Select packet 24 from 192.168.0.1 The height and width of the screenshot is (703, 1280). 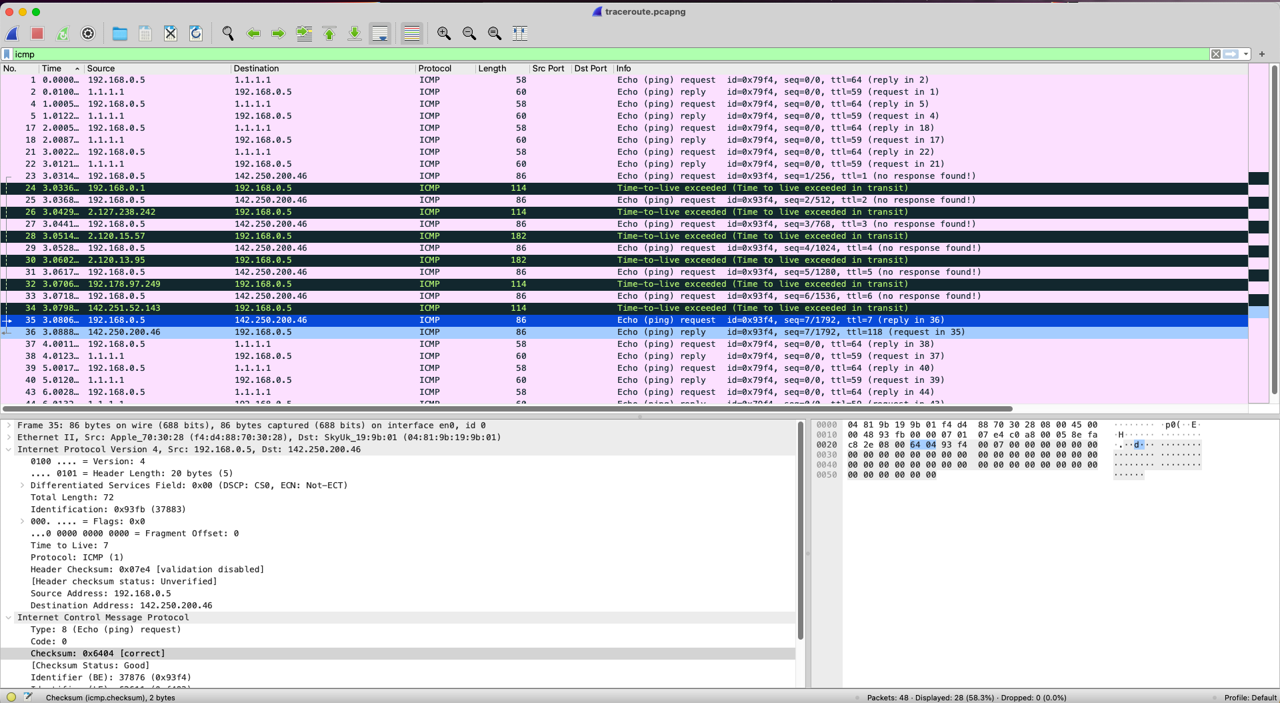[624, 188]
